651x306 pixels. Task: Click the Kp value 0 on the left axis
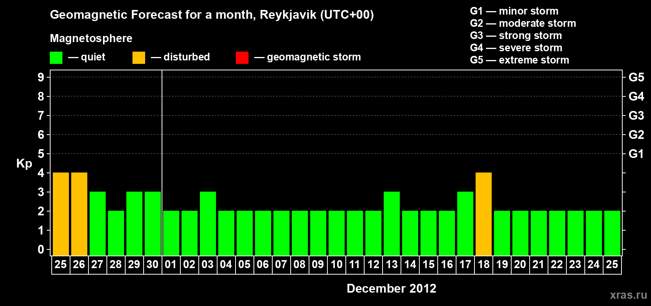pos(41,249)
